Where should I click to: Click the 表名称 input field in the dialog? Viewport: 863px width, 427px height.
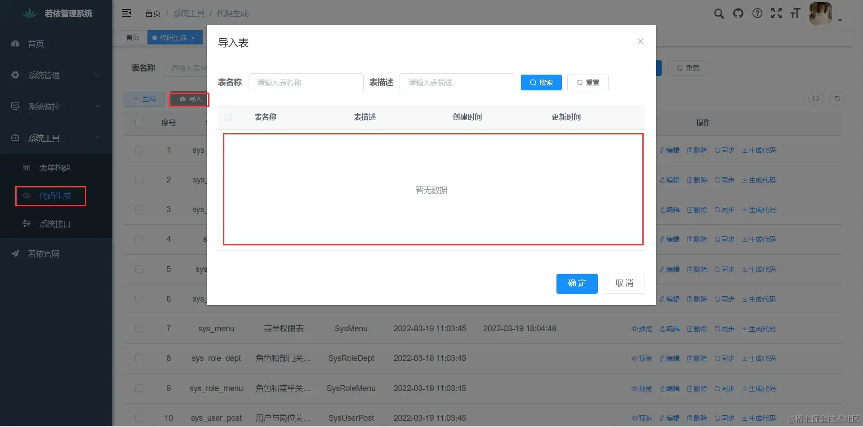coord(306,82)
